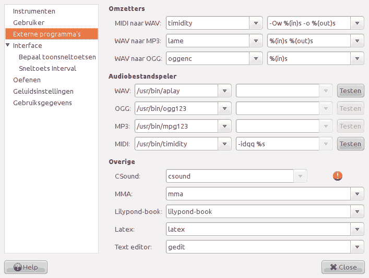
Task: Expand the WAV naar MP3 options dropdown
Action: coord(357,41)
